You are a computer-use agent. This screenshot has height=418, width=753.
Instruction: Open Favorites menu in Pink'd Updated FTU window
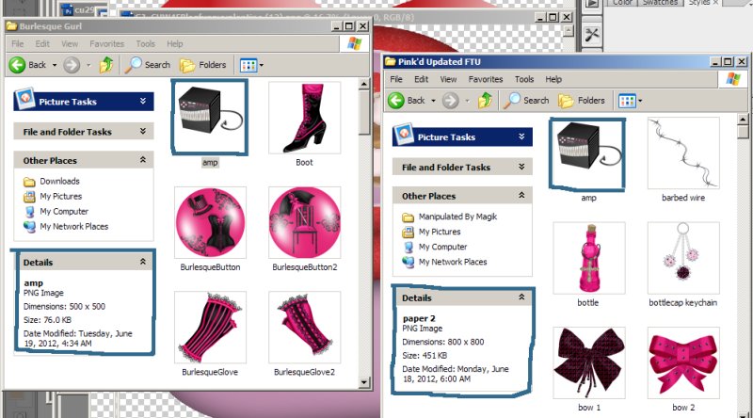pyautogui.click(x=486, y=79)
